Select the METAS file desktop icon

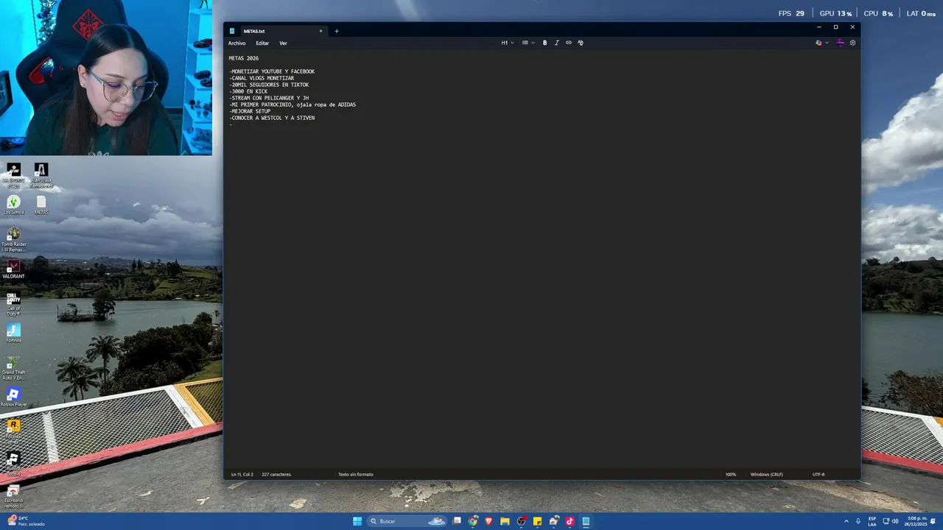41,205
